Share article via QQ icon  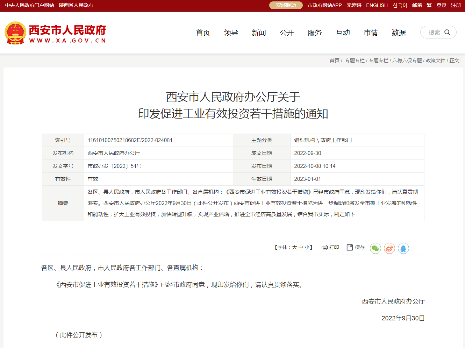403,248
